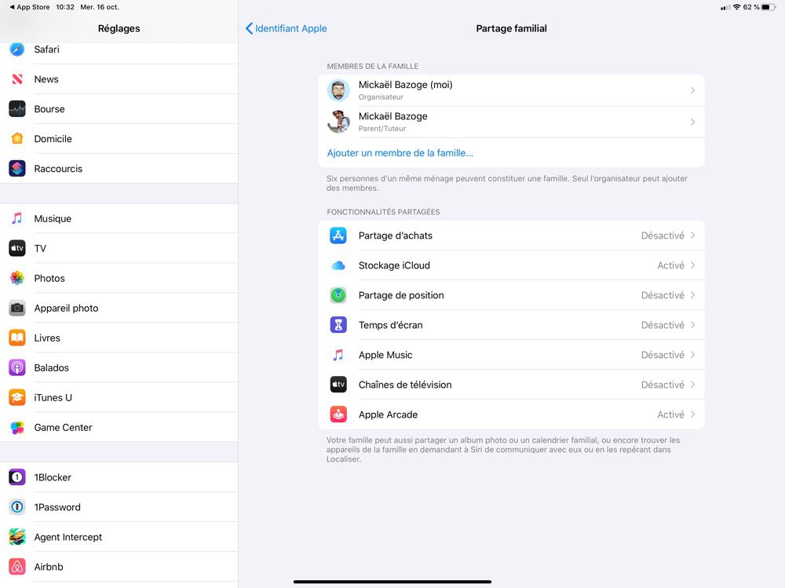Select the Agent Intercept icon

(17, 537)
